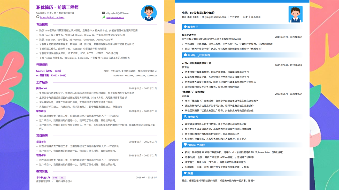The width and height of the screenshot is (339, 190).
Task: Click the 全国计算机二级证书 certificate bullet
Action: [x=219, y=157]
